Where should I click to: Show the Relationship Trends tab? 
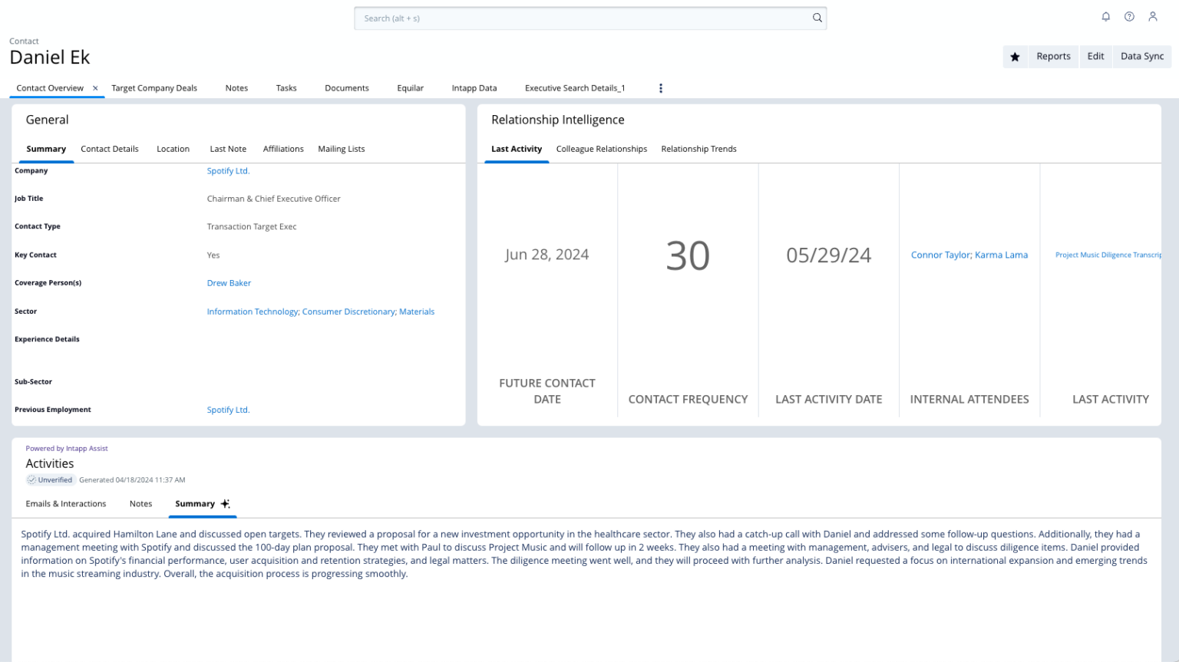698,149
